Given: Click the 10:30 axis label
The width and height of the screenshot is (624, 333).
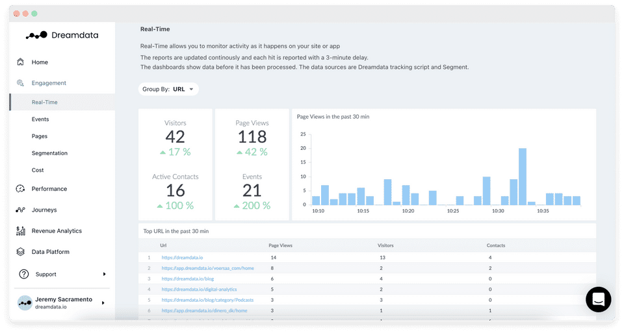Looking at the screenshot, I should (x=498, y=211).
